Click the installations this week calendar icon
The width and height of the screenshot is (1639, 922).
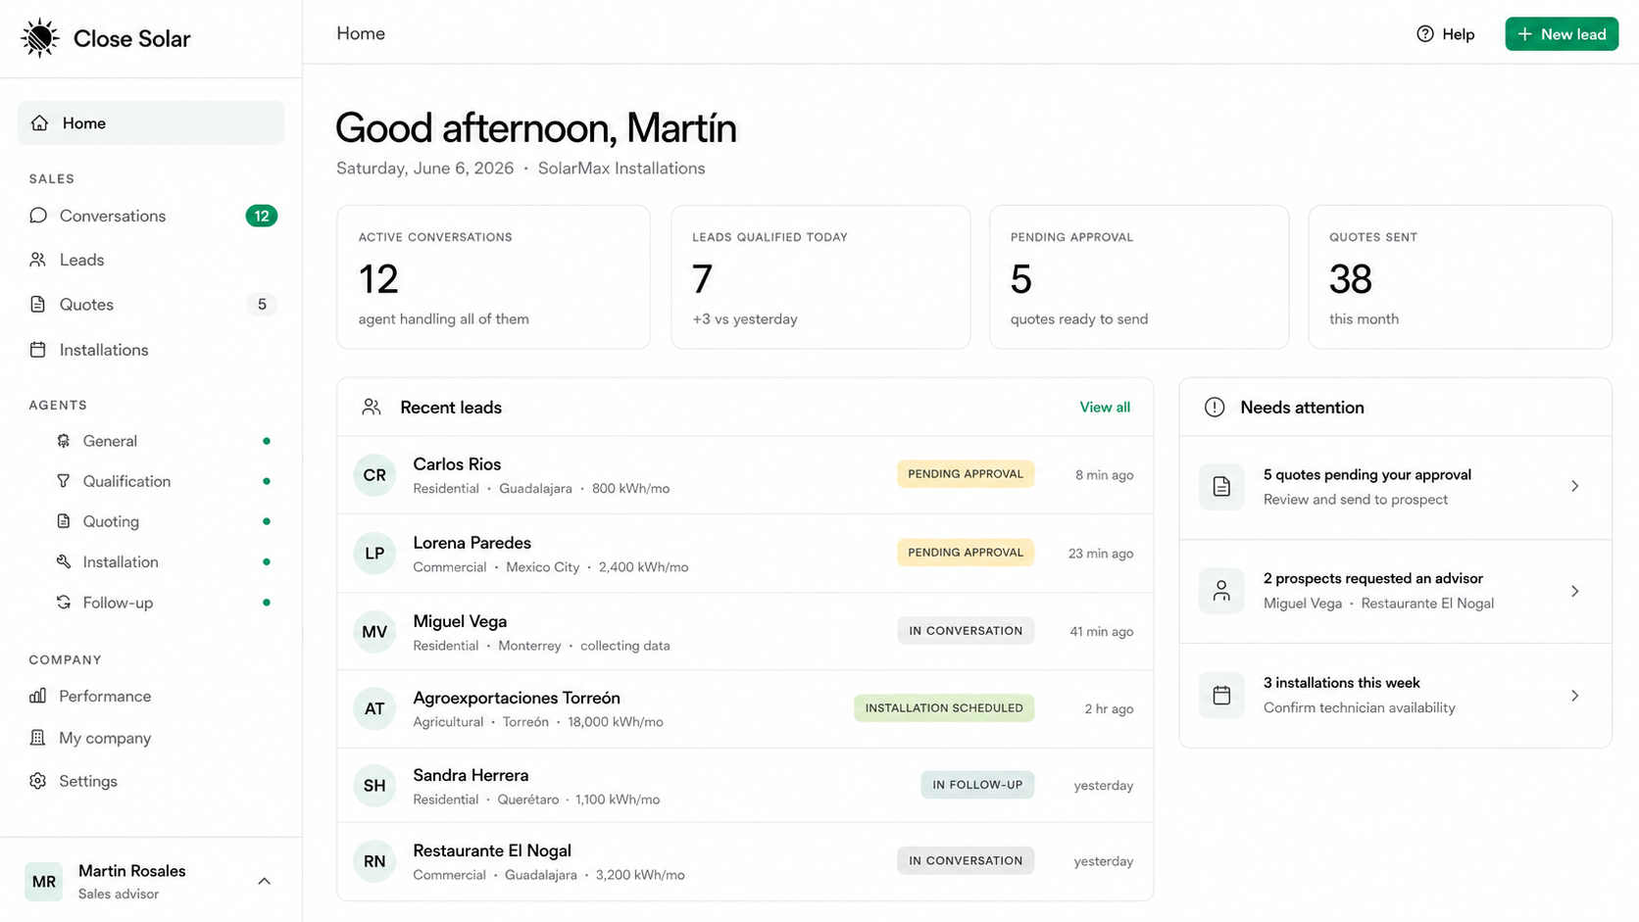point(1221,696)
